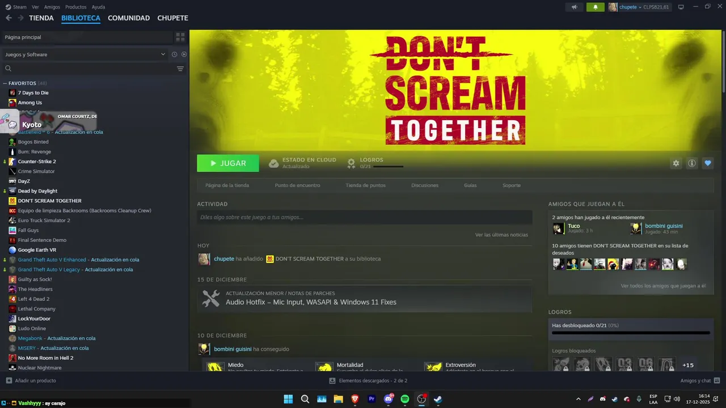Click the wrench icon on Audio Hotfix
This screenshot has width=726, height=408.
[211, 299]
